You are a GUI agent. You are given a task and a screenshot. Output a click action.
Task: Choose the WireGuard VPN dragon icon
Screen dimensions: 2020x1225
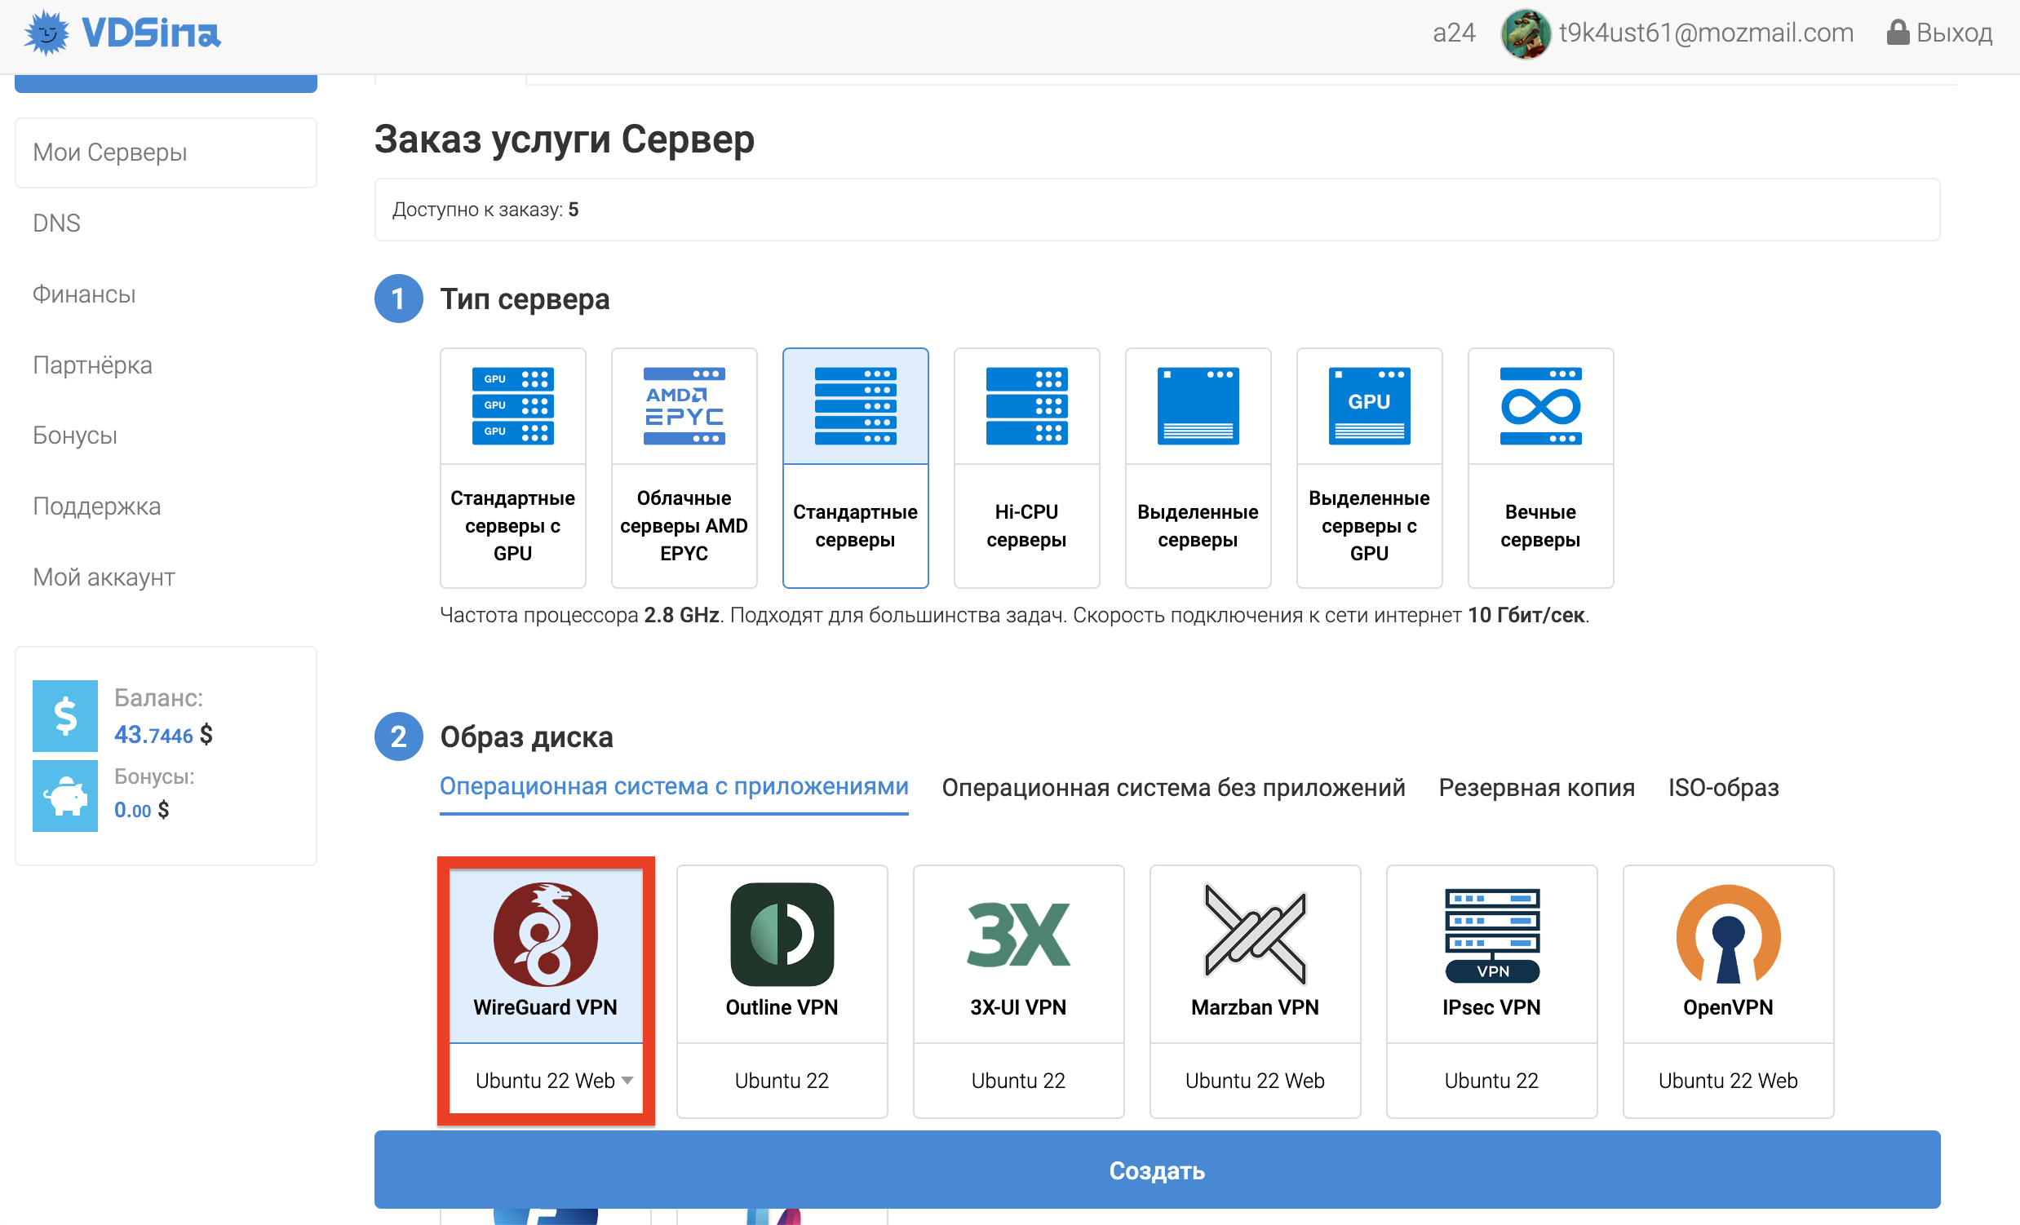pos(545,934)
